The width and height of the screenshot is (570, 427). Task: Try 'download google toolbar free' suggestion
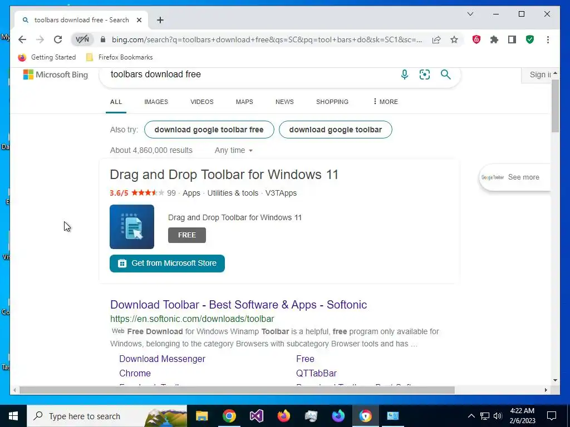click(209, 130)
